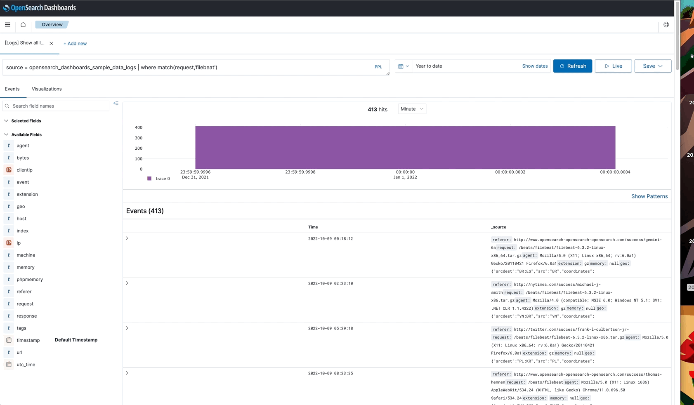Expand the 08:23:35 event row
The width and height of the screenshot is (694, 405).
click(127, 373)
